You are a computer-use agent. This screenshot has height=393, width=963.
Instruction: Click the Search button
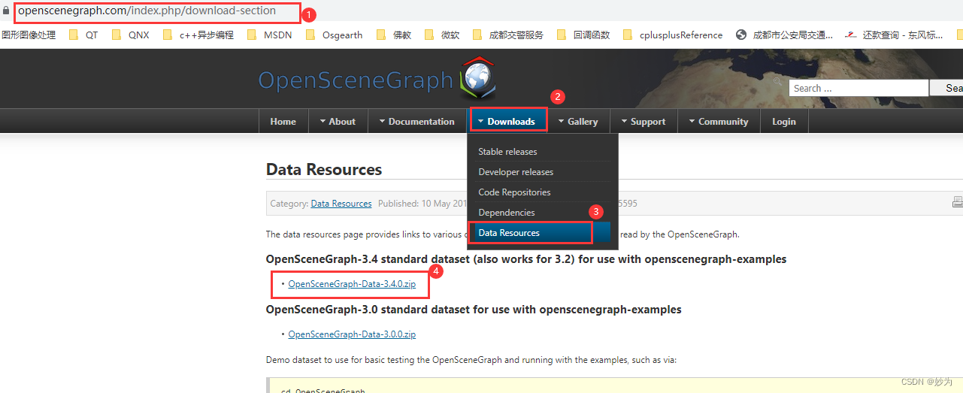(947, 88)
